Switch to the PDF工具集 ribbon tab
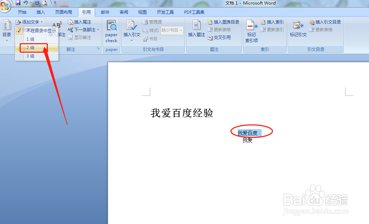Screen dimensions: 369x224 pyautogui.click(x=194, y=12)
